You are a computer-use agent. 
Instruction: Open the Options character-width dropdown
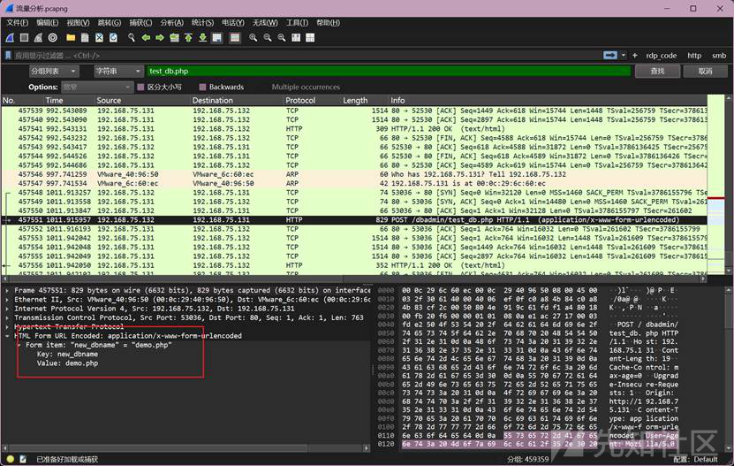tap(97, 87)
